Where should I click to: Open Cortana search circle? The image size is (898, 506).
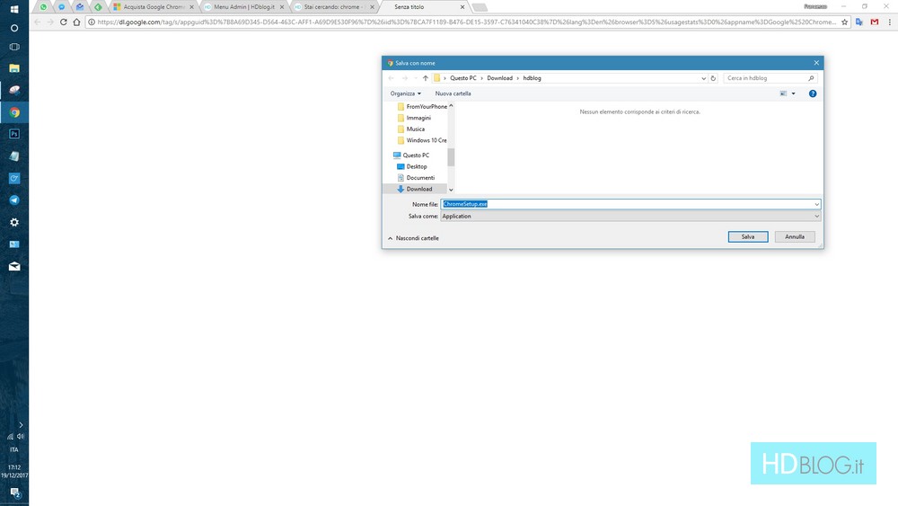pyautogui.click(x=14, y=28)
